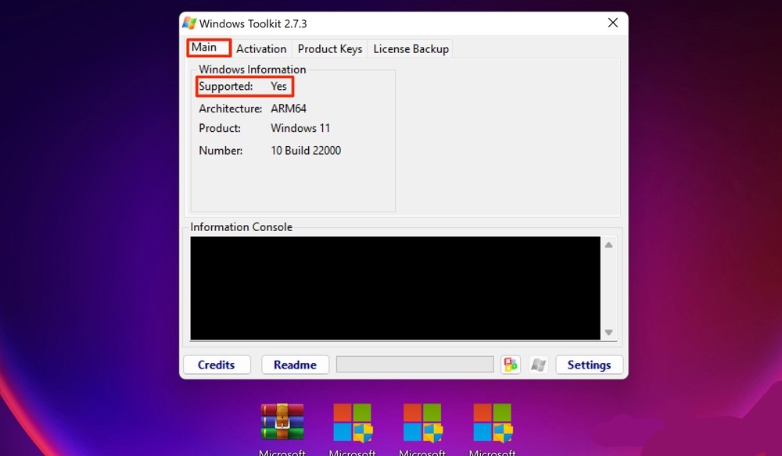Image resolution: width=782 pixels, height=456 pixels.
Task: Click inside the black Information Console
Action: [x=395, y=288]
